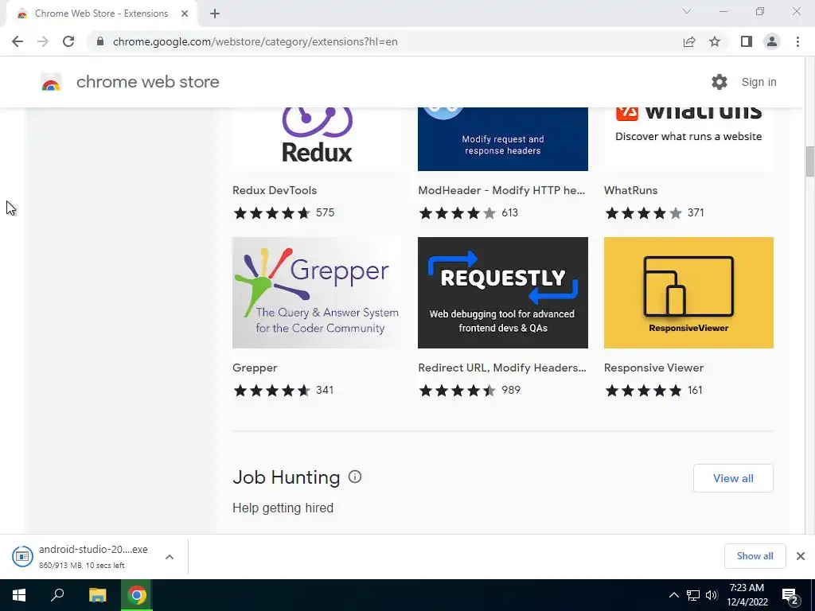Bookmark this tab with the star icon
The image size is (815, 611).
[715, 41]
